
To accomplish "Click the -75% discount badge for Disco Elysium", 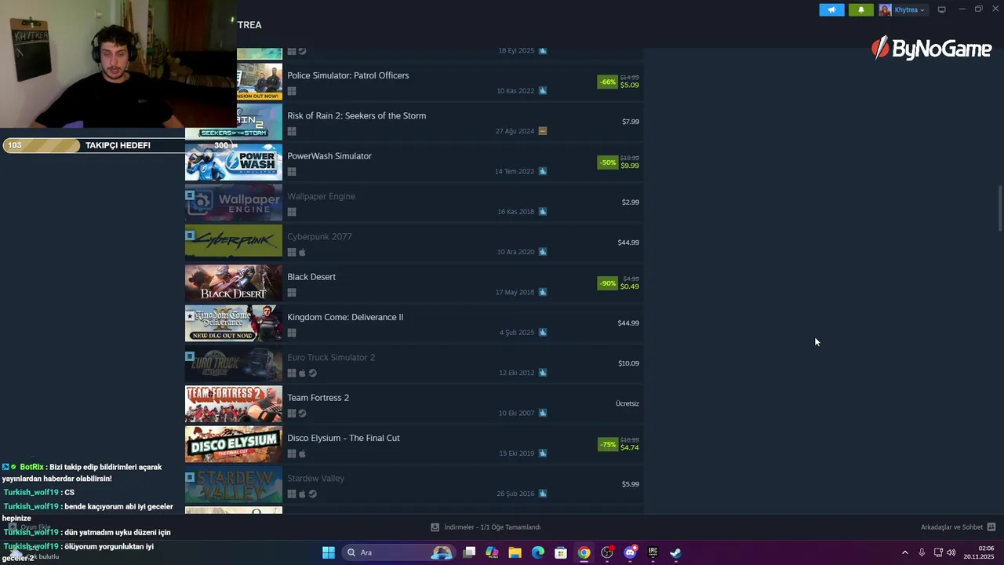I will (x=607, y=444).
